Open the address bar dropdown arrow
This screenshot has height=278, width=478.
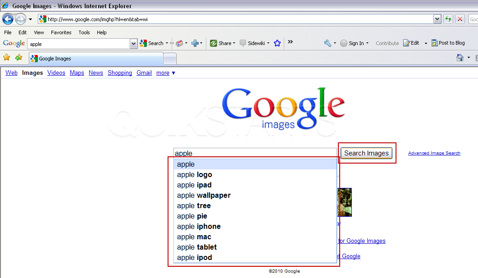[437, 19]
